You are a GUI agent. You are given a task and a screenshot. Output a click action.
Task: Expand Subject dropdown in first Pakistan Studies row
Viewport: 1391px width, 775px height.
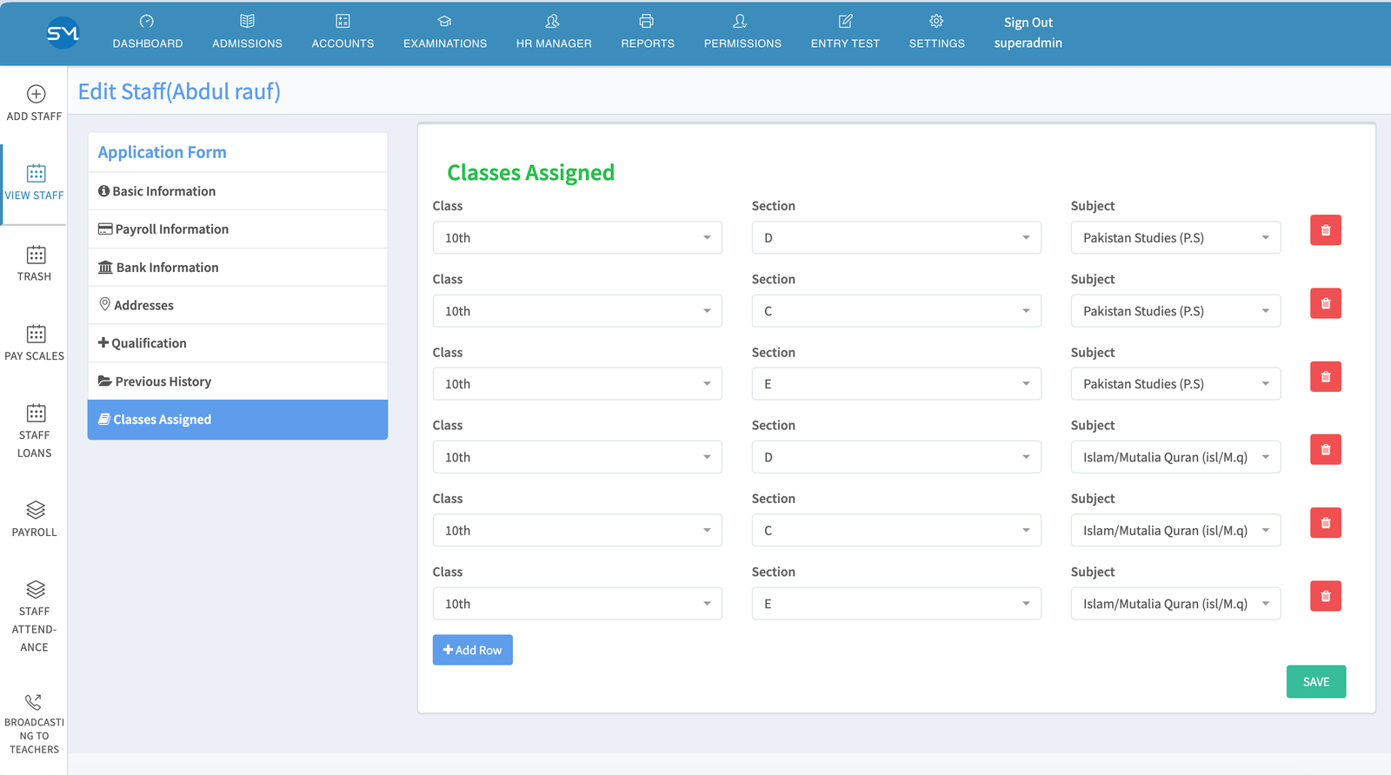pos(1175,238)
